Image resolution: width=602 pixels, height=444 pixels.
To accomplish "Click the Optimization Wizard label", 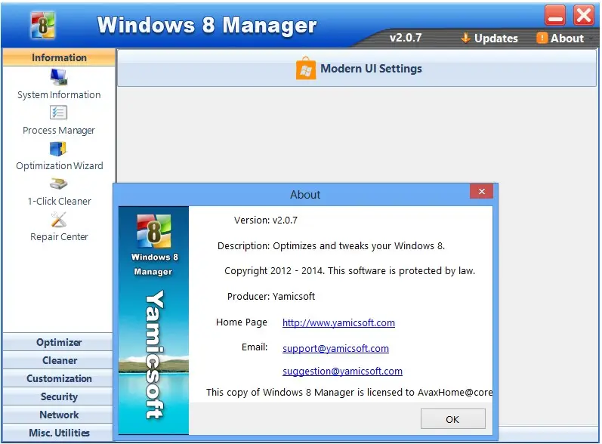I will [x=60, y=166].
